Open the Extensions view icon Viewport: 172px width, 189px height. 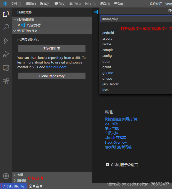(6, 81)
